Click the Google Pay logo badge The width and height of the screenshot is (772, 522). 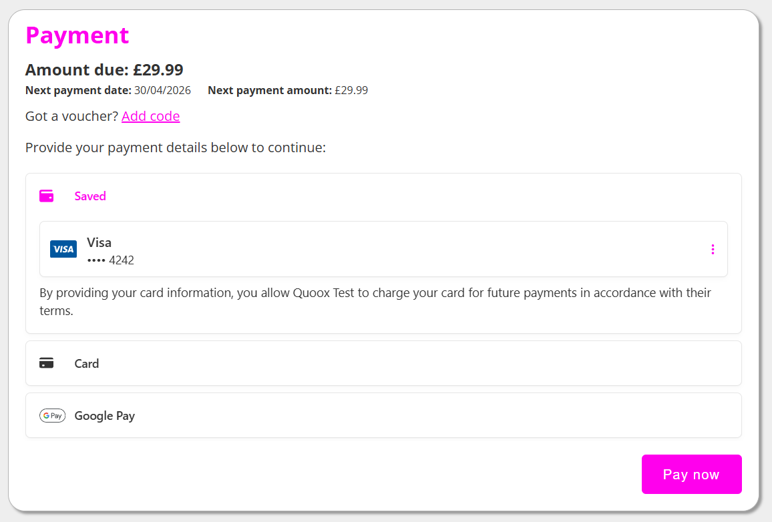[x=52, y=415]
